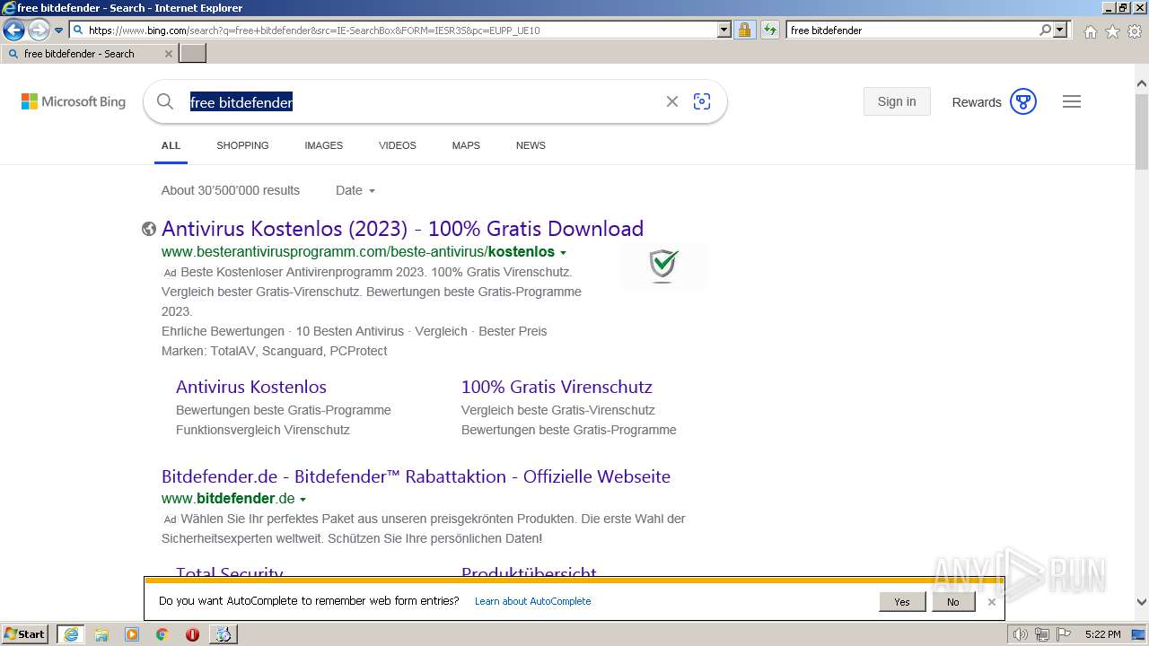Switch to the SHOPPING tab

point(242,145)
